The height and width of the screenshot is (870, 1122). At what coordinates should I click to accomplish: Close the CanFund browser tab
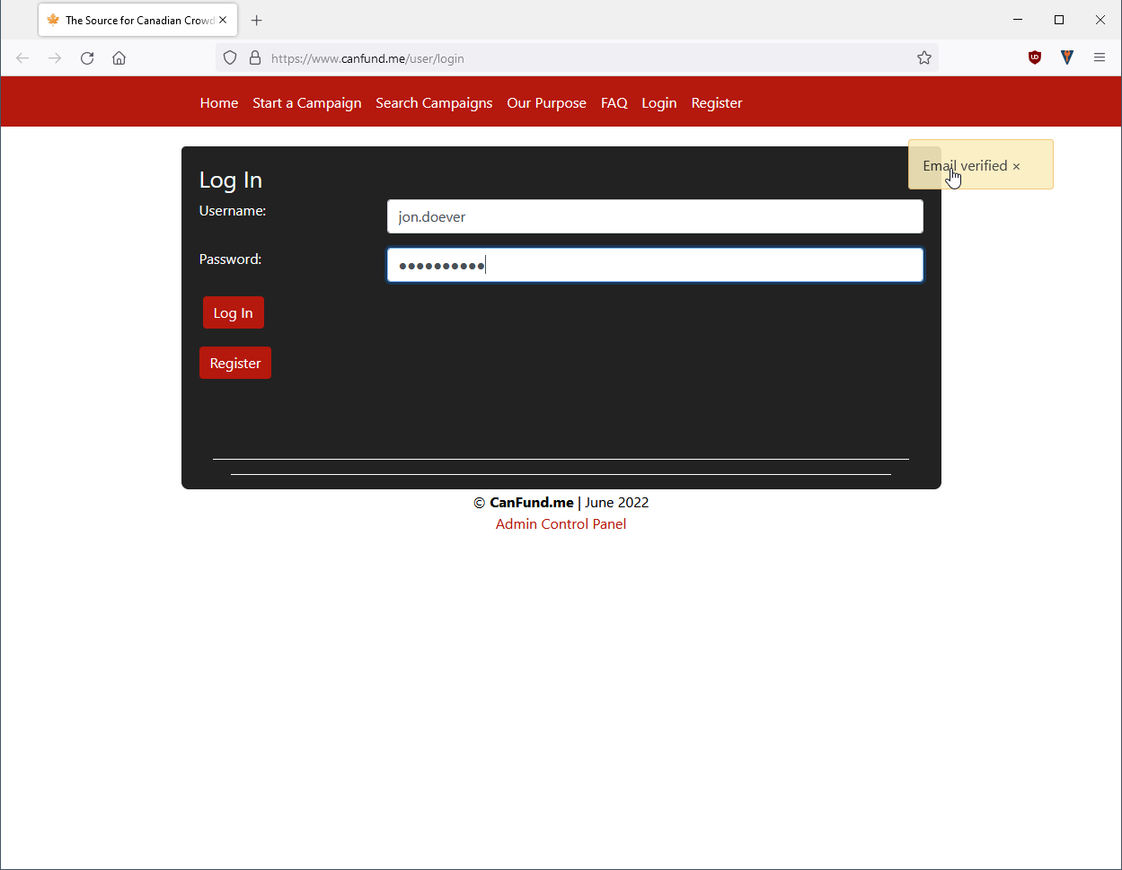223,20
